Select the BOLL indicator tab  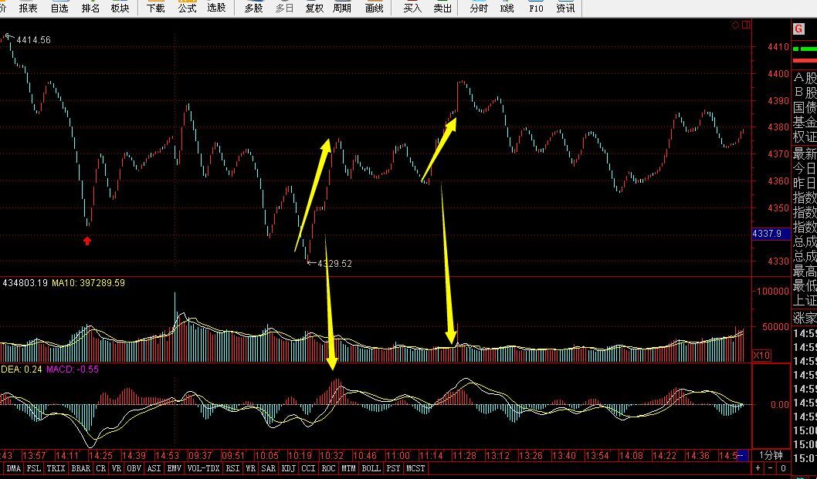coord(371,468)
